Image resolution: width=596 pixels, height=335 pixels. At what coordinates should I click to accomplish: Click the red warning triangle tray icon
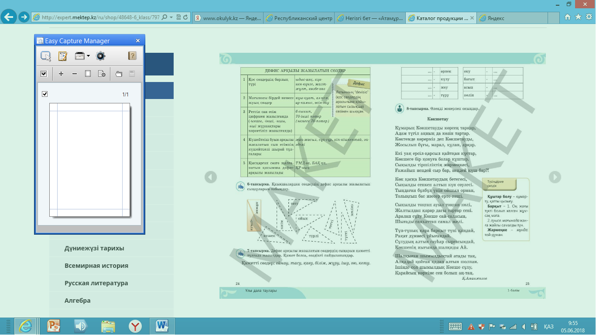pos(471,326)
